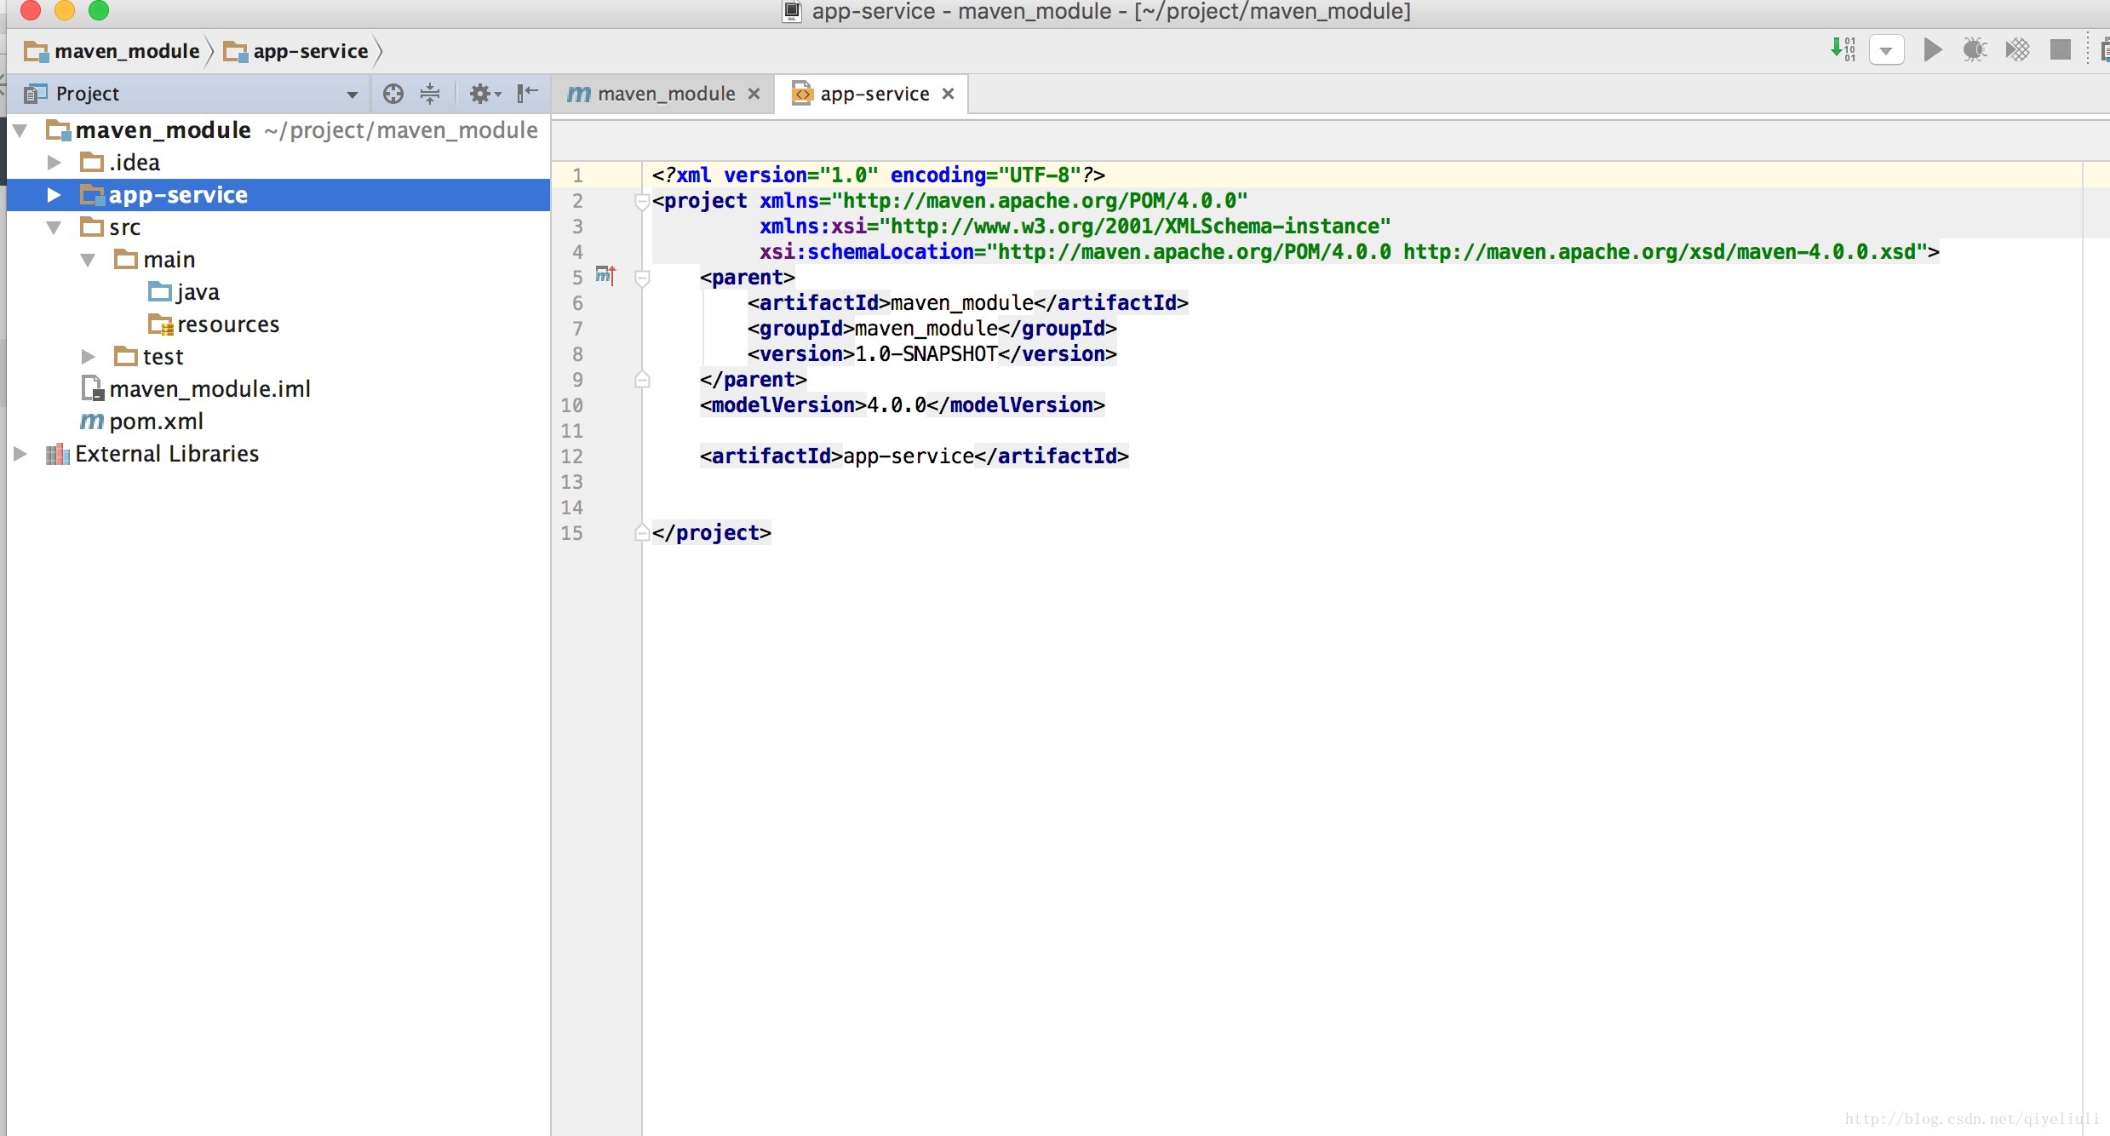Select the .idea folder in tree
The image size is (2110, 1136).
121,163
